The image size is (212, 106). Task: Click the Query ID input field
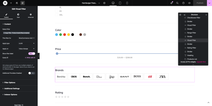19,61
